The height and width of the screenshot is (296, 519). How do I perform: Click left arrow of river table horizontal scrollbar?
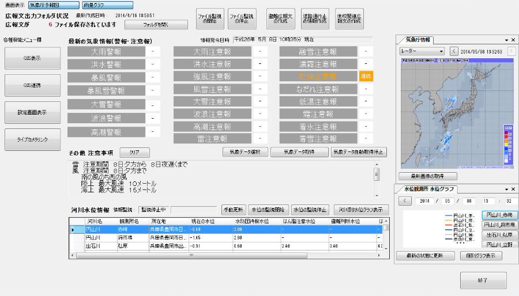click(73, 255)
